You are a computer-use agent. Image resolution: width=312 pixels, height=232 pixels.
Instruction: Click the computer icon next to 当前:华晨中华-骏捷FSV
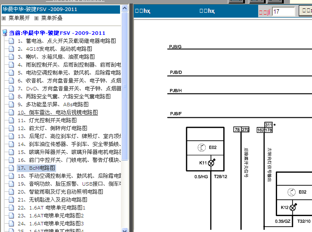(x=5, y=33)
